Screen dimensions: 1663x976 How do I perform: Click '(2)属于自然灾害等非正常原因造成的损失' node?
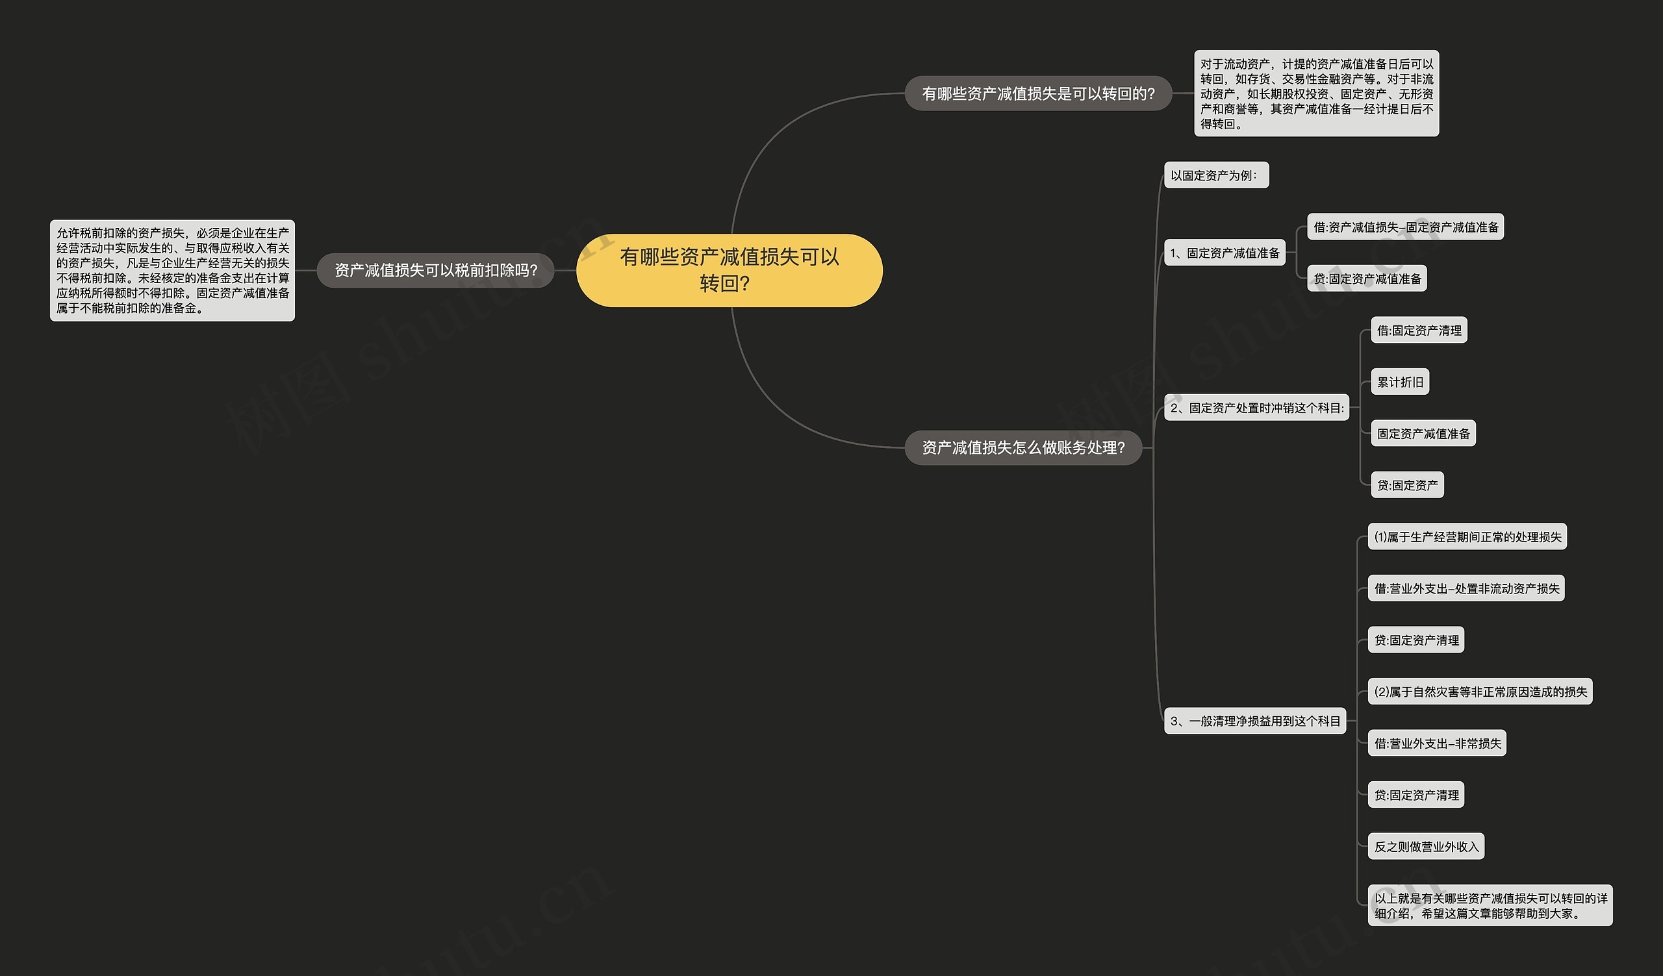(x=1480, y=692)
